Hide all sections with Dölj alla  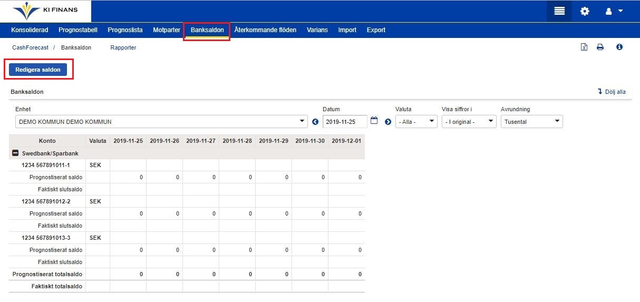(612, 92)
